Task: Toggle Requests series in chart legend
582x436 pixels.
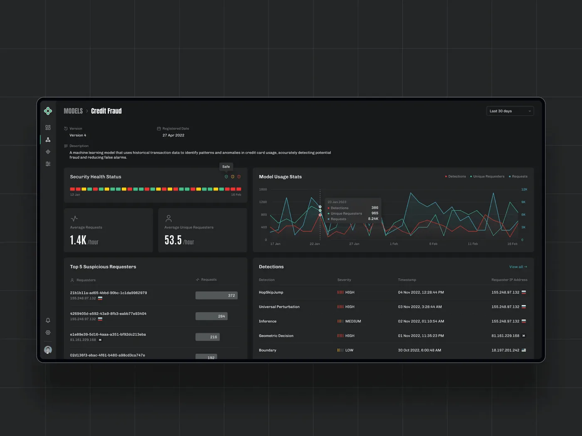Action: [518, 176]
